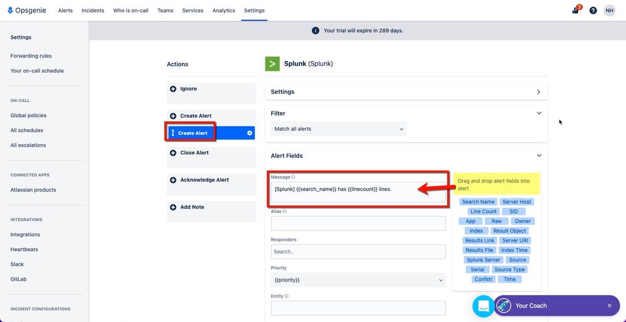Open the chat bubble widget
The image size is (626, 322).
point(483,306)
